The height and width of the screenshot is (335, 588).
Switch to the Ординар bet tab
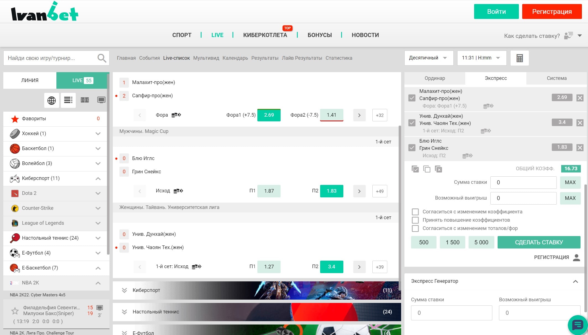pos(435,78)
